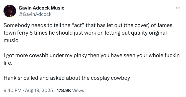This screenshot has width=186, height=97.
Task: Click the Views label beside the count
Action: click(x=78, y=90)
